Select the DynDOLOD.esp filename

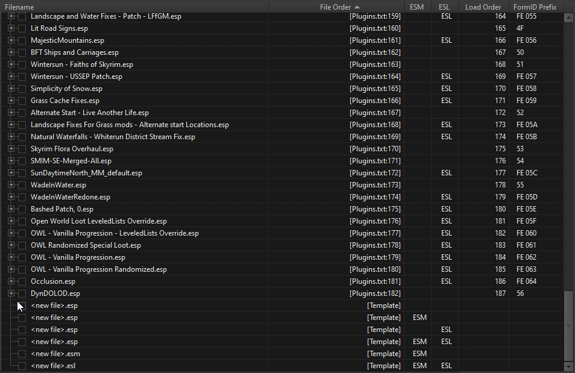[x=55, y=293]
